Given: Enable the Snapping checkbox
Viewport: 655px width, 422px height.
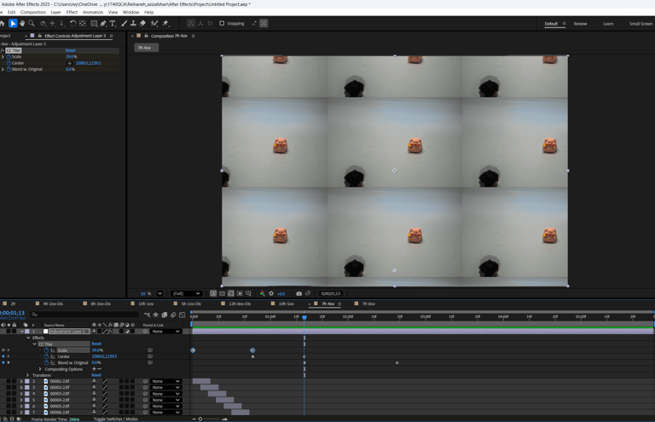Looking at the screenshot, I should pos(222,24).
